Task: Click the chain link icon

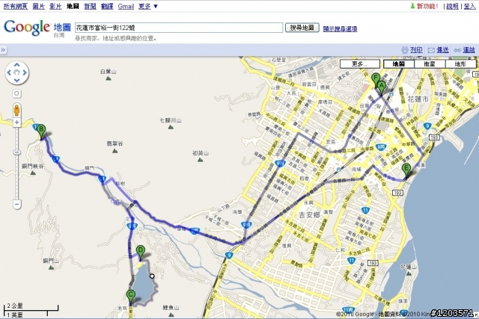Action: pyautogui.click(x=457, y=50)
